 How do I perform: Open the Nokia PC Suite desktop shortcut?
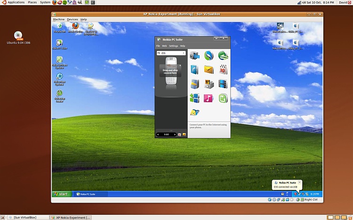pos(59,44)
